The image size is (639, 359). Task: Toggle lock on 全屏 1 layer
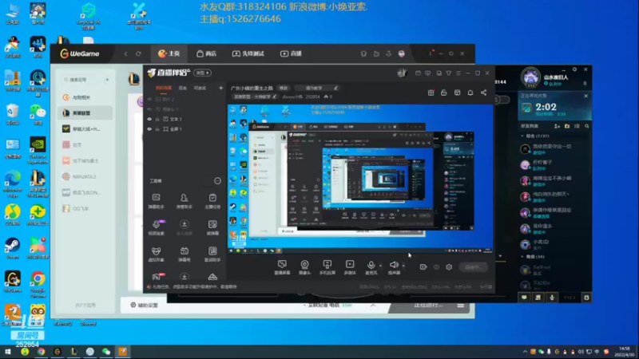pyautogui.click(x=157, y=129)
